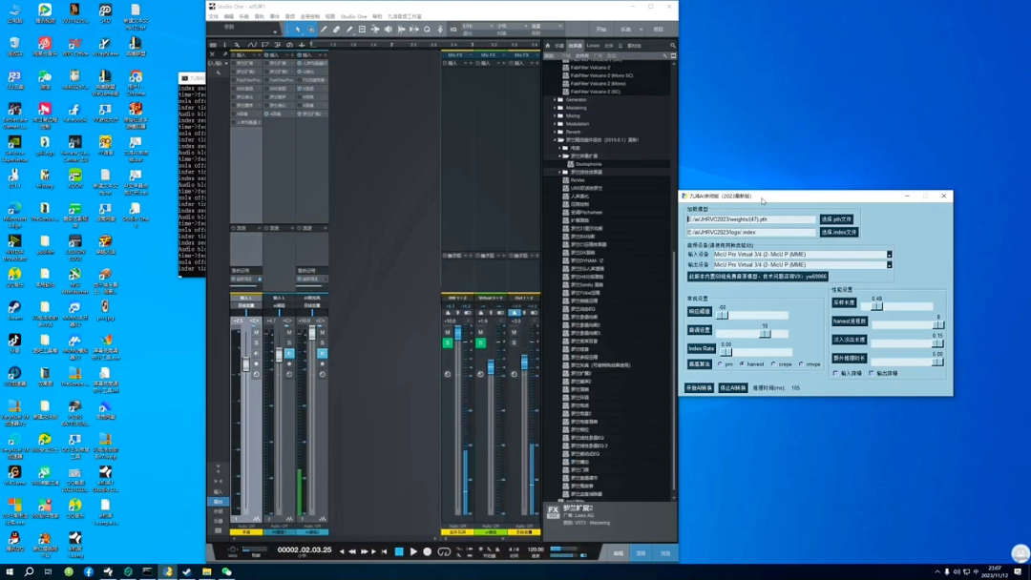Image resolution: width=1031 pixels, height=580 pixels.
Task: Click the Stop button in transport bar
Action: click(x=399, y=551)
